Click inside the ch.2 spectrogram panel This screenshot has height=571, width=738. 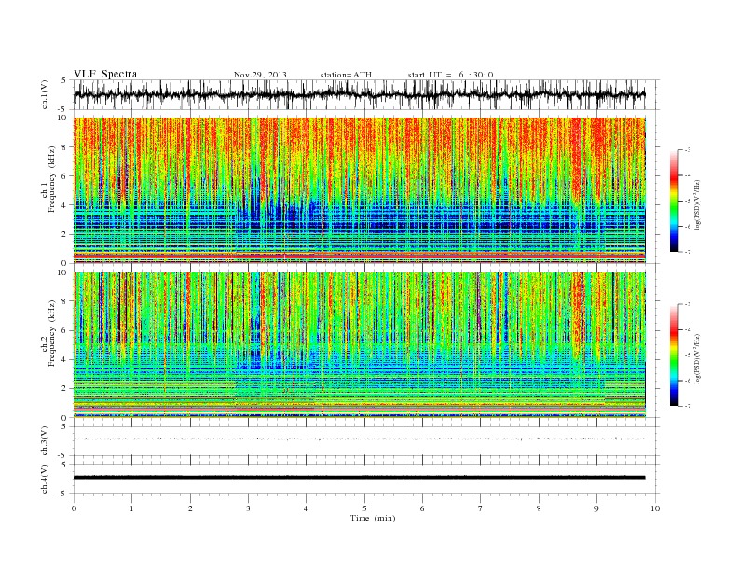tap(359, 344)
